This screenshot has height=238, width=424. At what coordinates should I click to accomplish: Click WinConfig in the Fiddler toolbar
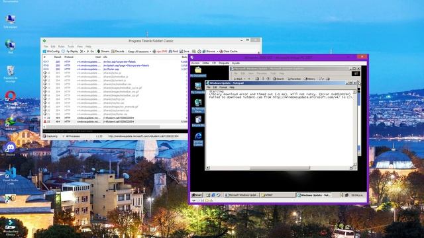(52, 52)
